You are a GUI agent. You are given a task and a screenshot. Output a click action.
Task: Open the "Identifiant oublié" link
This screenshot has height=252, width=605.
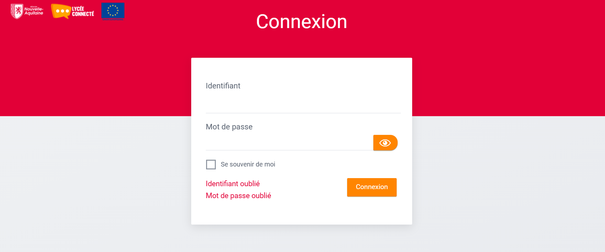click(x=233, y=184)
